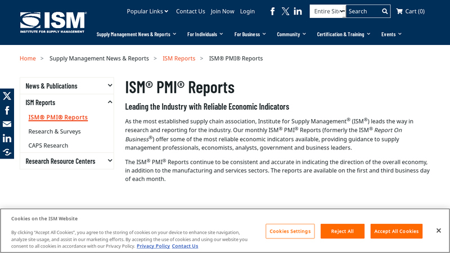The image size is (450, 253).
Task: Open the Entire Site search scope dropdown
Action: (x=328, y=11)
